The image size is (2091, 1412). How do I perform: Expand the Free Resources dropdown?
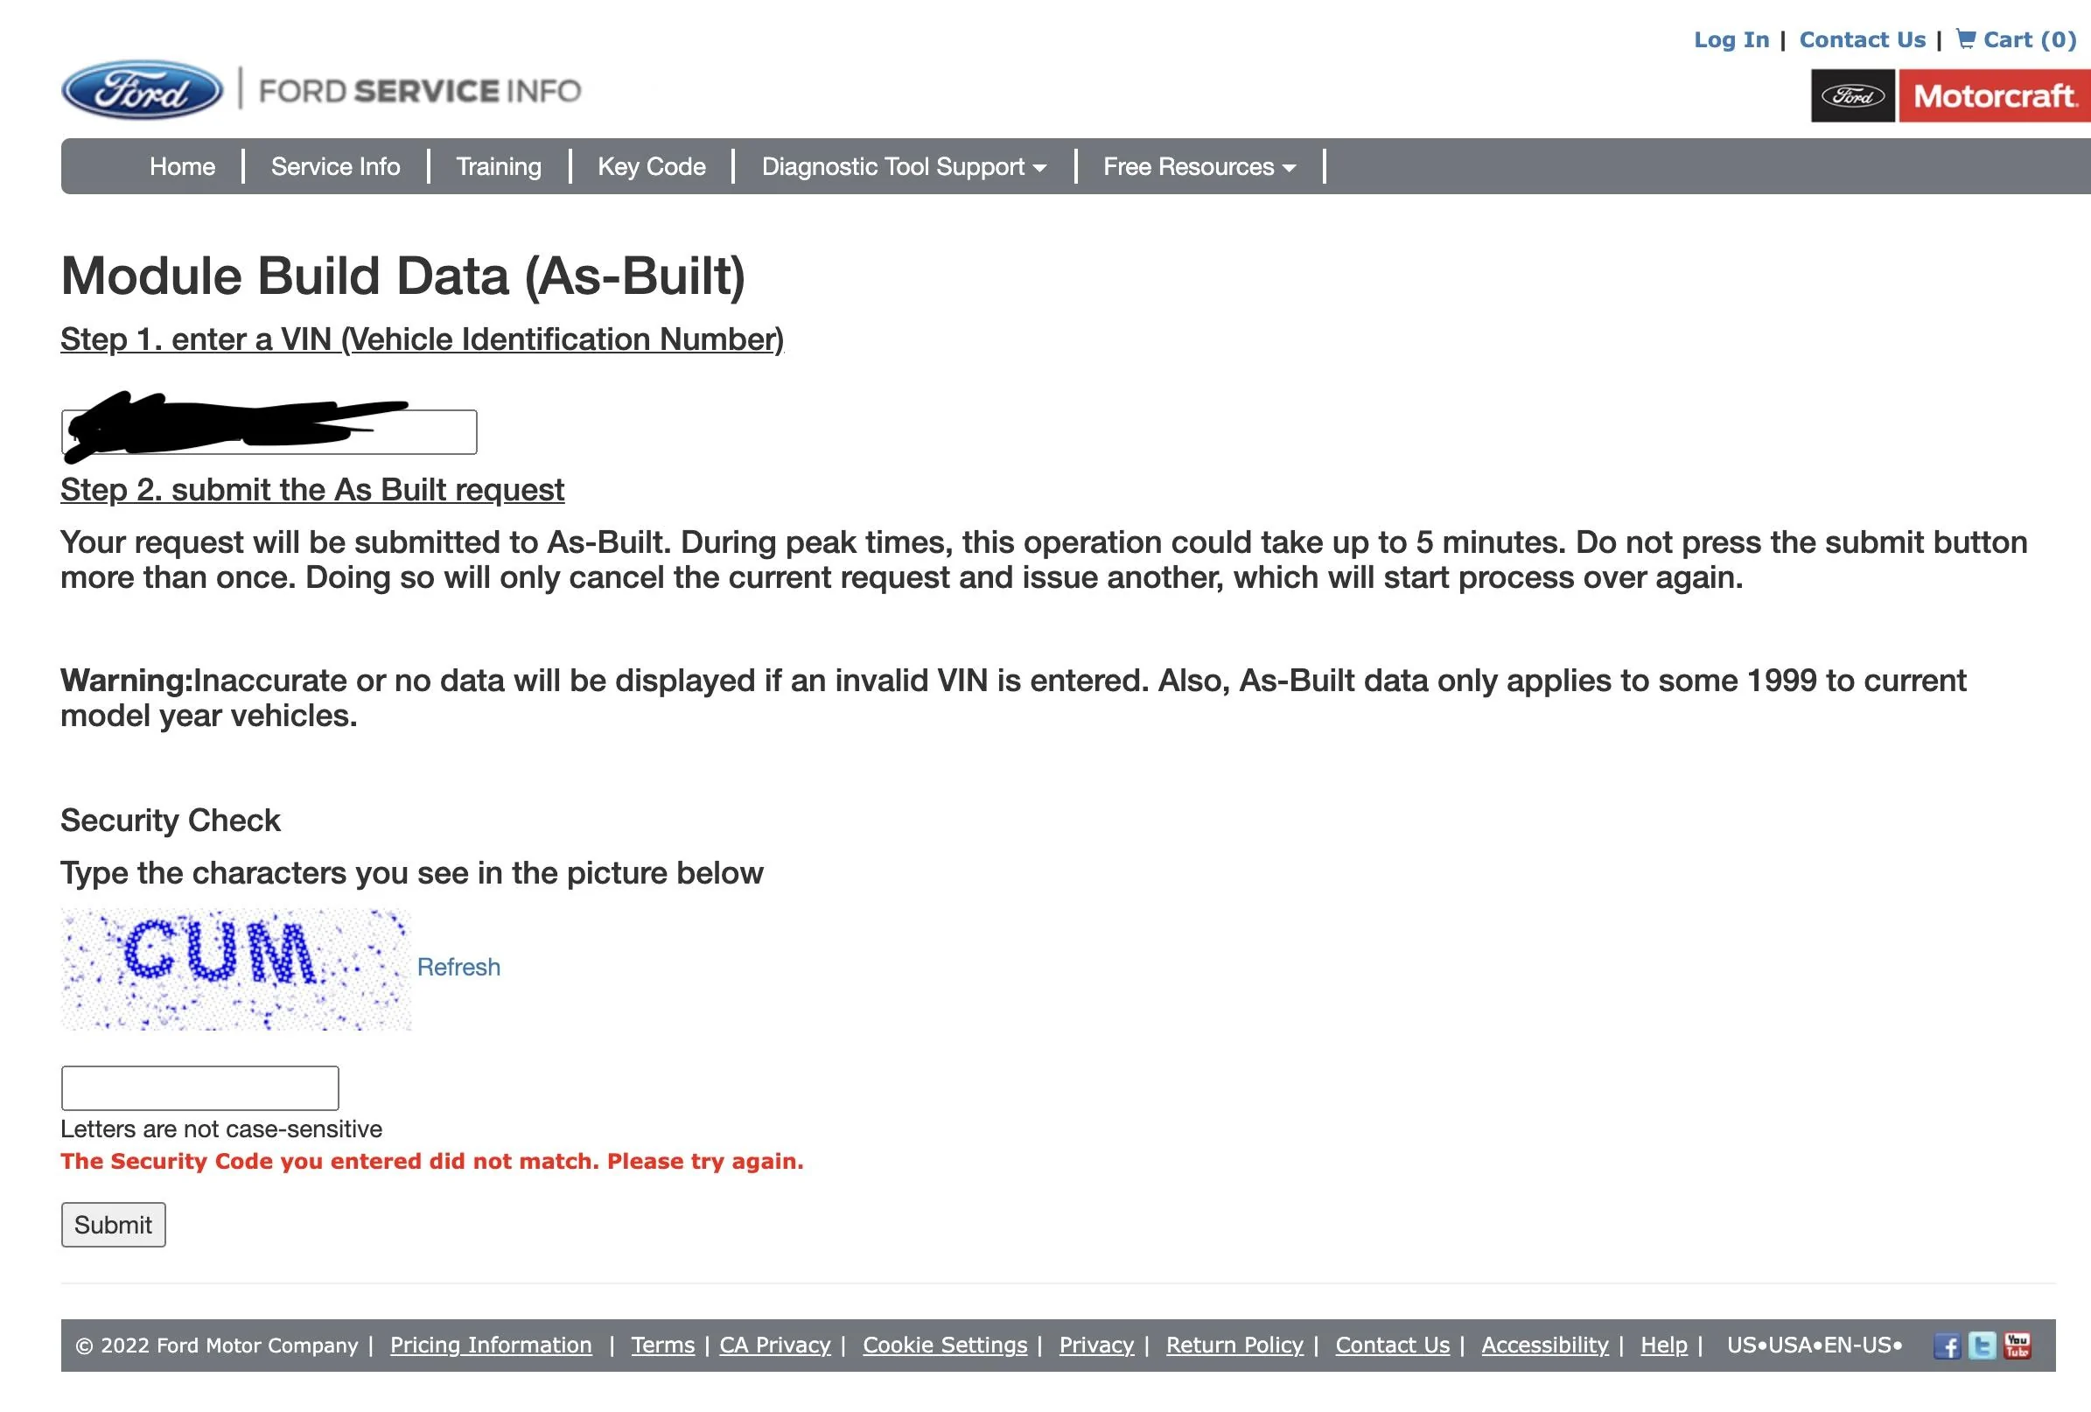(1199, 166)
